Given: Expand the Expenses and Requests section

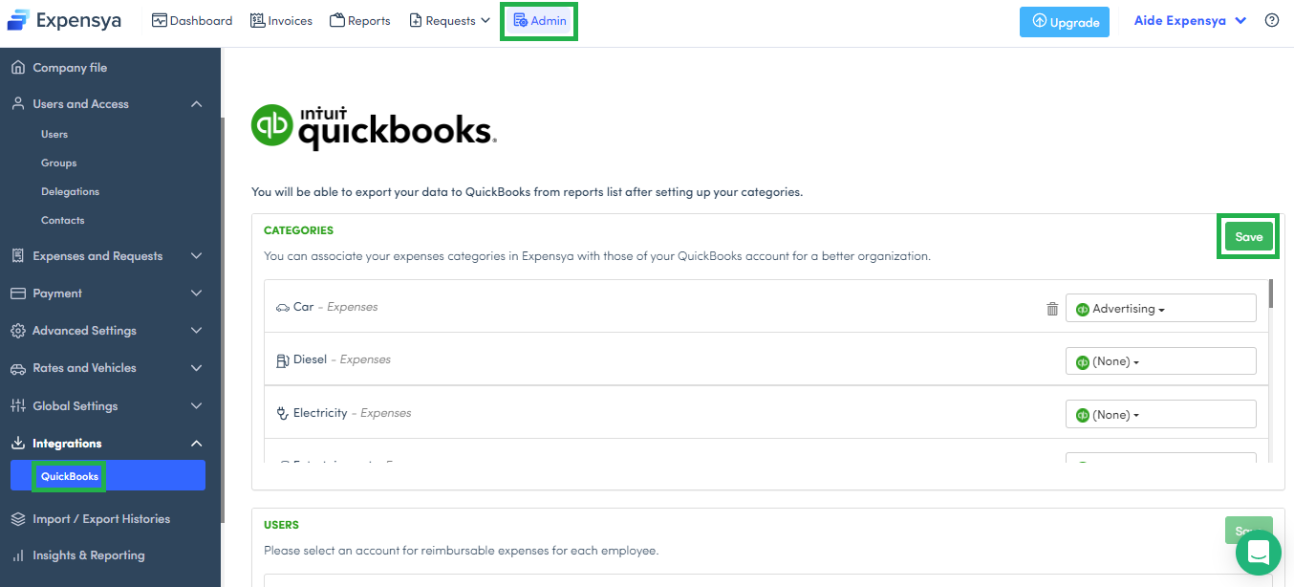Looking at the screenshot, I should click(196, 256).
